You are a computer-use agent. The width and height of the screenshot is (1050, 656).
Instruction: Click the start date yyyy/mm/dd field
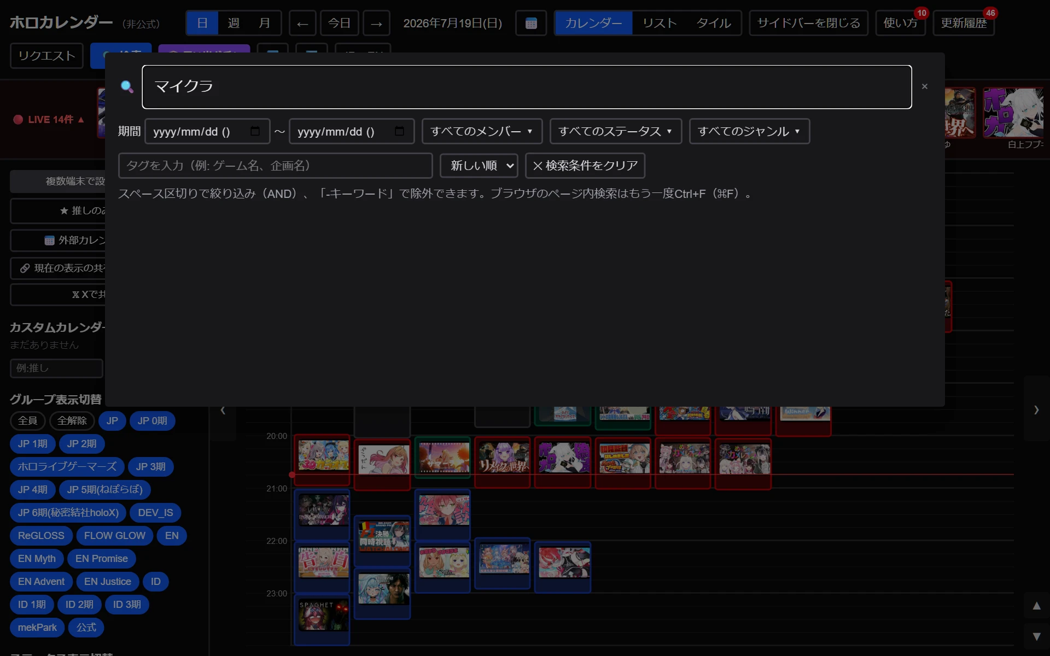click(207, 131)
